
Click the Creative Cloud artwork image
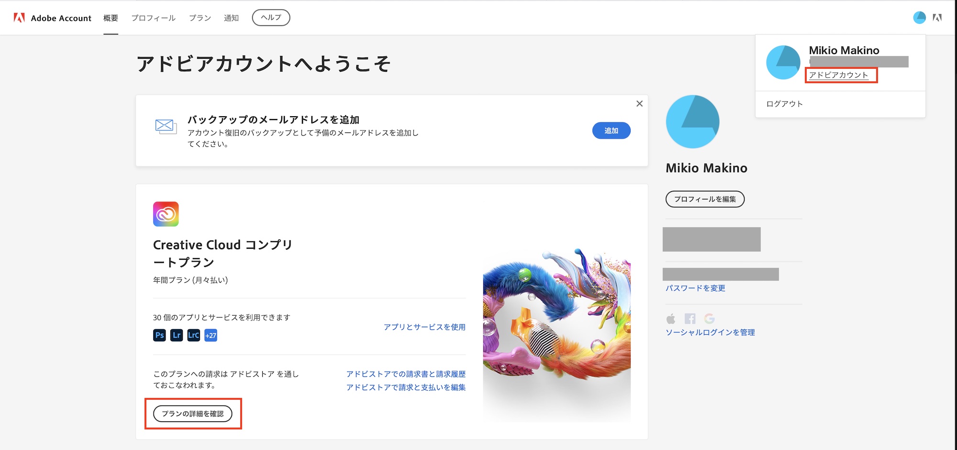click(x=556, y=335)
